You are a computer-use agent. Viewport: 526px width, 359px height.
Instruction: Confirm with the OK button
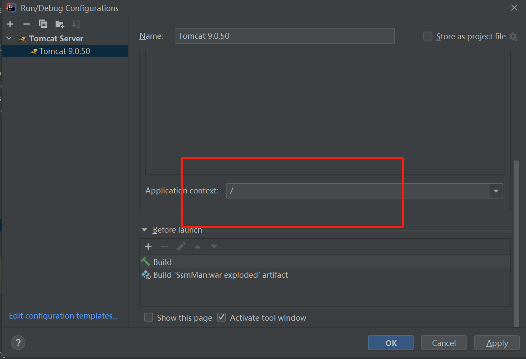tap(391, 343)
